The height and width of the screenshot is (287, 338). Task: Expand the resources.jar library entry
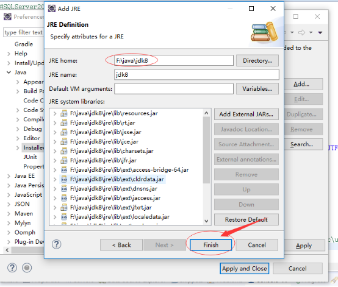pos(55,113)
